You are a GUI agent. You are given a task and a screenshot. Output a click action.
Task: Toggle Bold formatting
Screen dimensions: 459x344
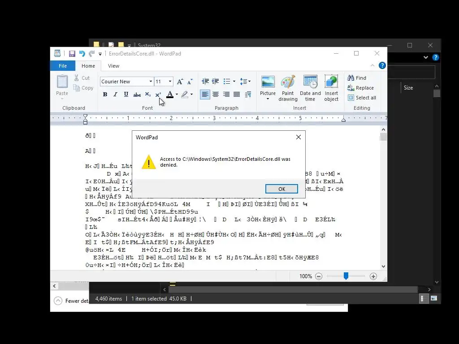point(105,94)
